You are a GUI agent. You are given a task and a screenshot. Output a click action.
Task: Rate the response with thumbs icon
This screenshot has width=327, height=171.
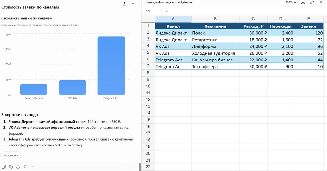click(x=11, y=167)
